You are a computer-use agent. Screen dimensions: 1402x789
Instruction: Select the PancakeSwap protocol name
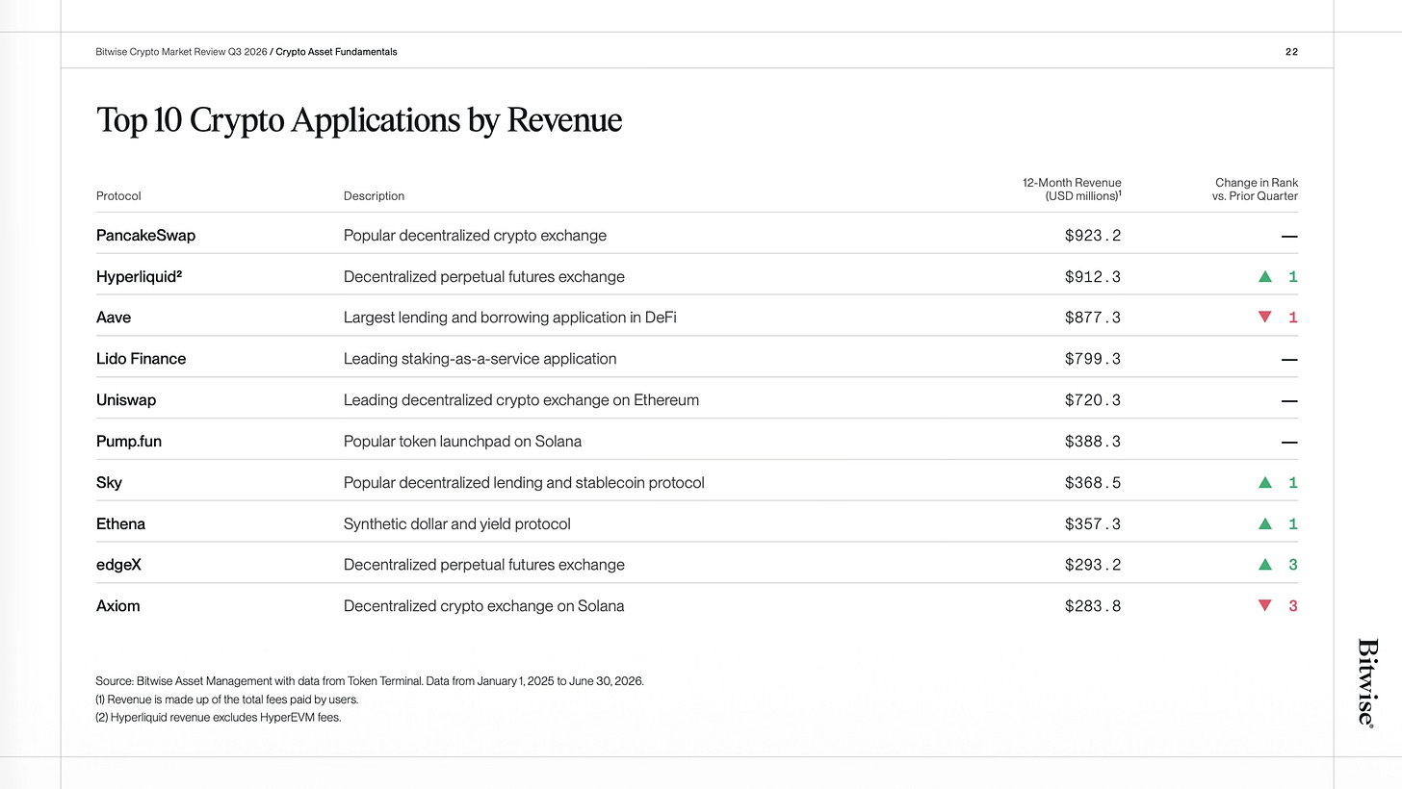tap(145, 235)
